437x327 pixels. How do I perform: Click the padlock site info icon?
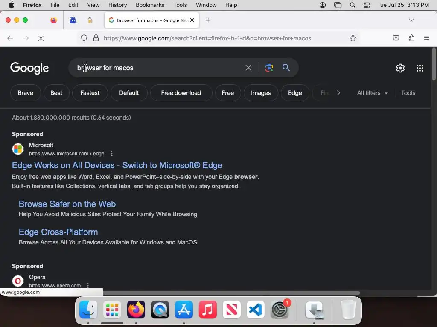(x=96, y=38)
